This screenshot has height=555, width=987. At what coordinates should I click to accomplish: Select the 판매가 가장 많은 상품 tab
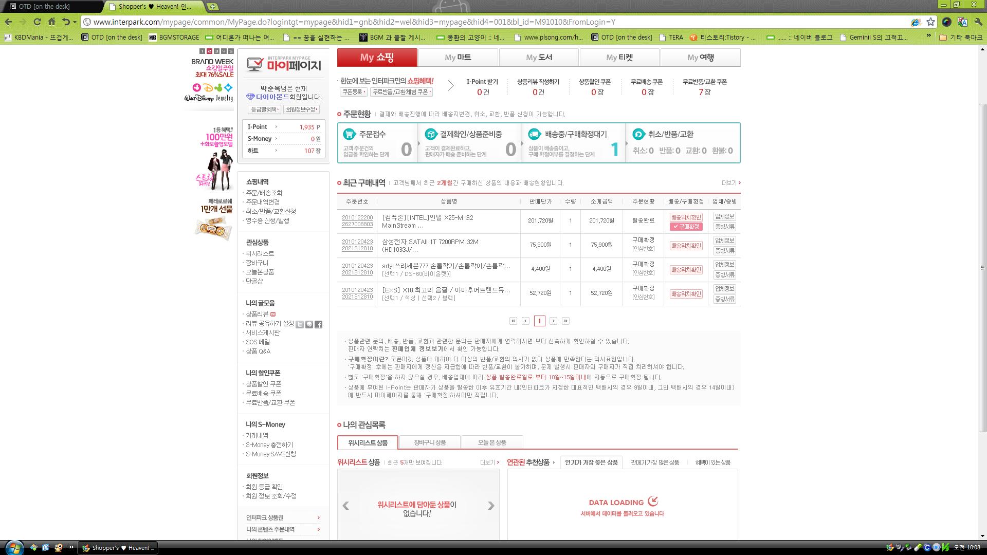coord(655,462)
